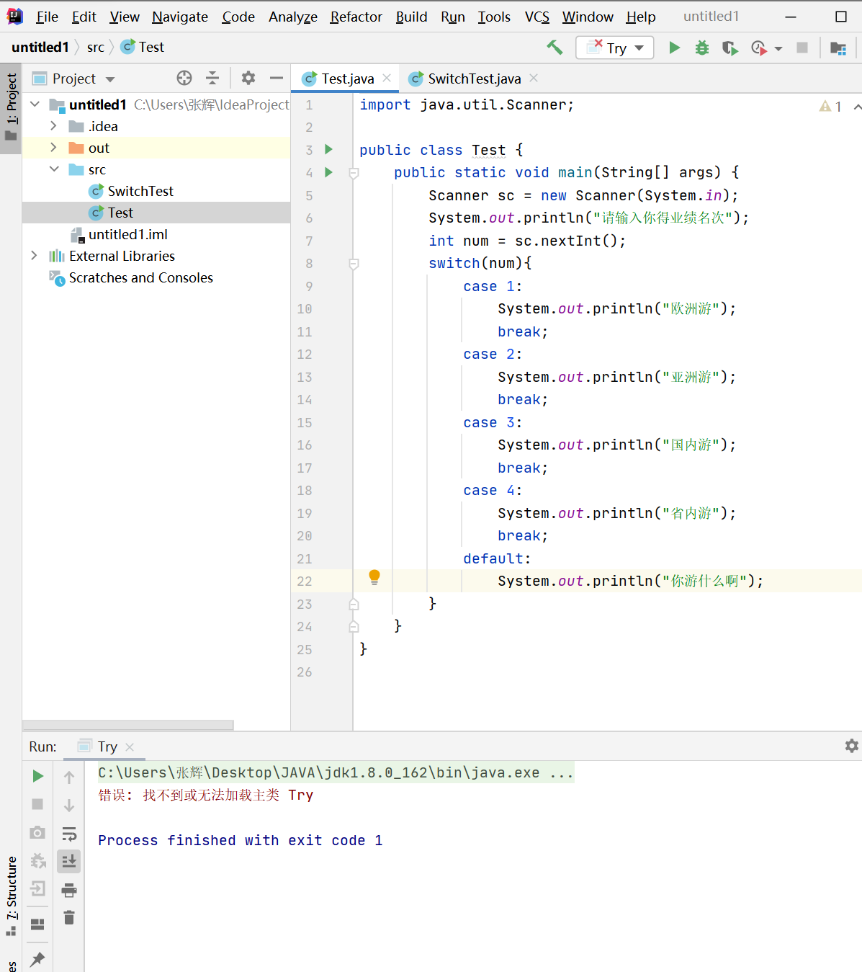Click the Project panel horizontal scrollbar
862x972 pixels.
[x=128, y=725]
